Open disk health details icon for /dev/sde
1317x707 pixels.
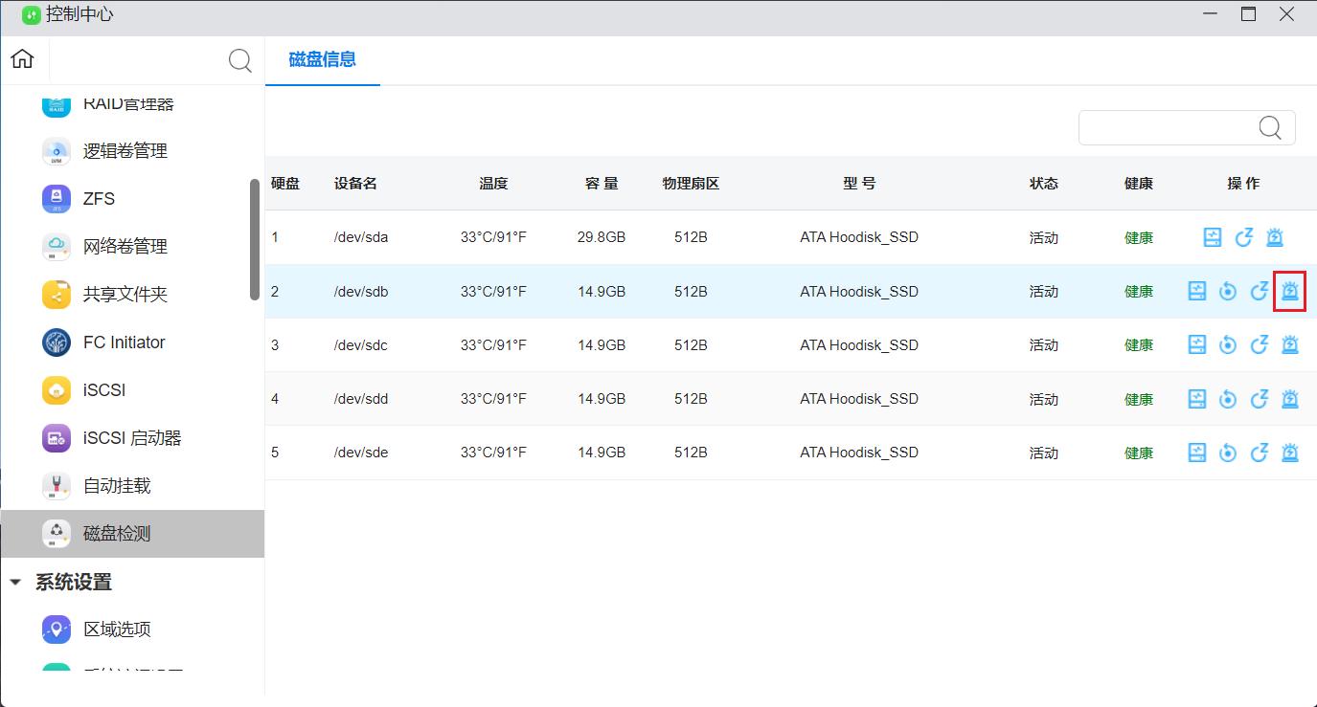[1196, 453]
